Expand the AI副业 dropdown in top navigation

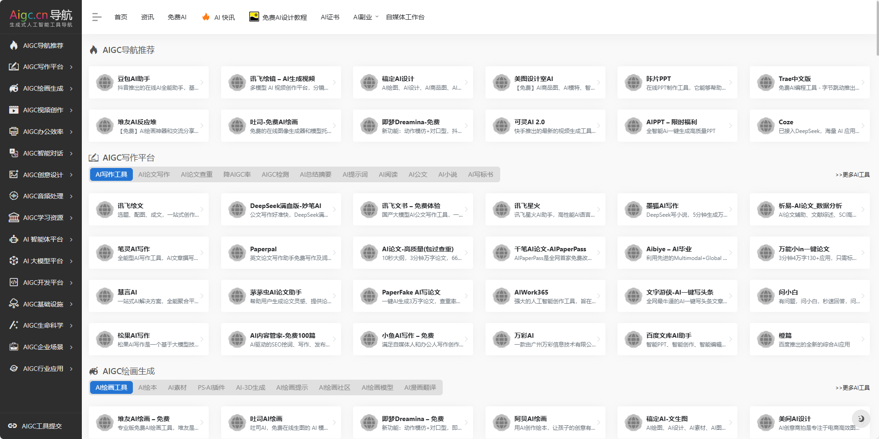tap(366, 17)
